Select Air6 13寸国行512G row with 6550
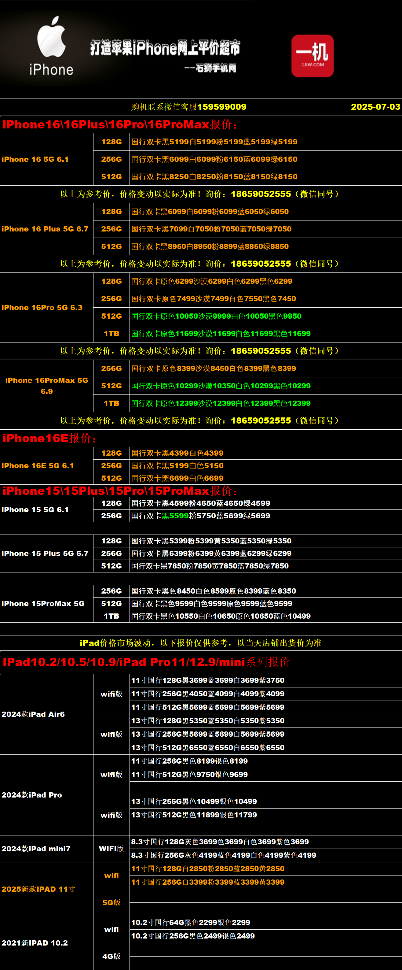The height and width of the screenshot is (970, 402). [x=265, y=747]
